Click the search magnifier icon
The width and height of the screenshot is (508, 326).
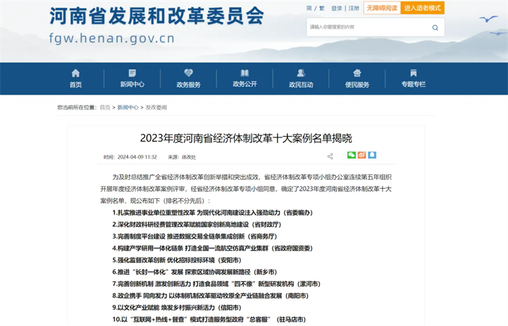tap(435, 28)
